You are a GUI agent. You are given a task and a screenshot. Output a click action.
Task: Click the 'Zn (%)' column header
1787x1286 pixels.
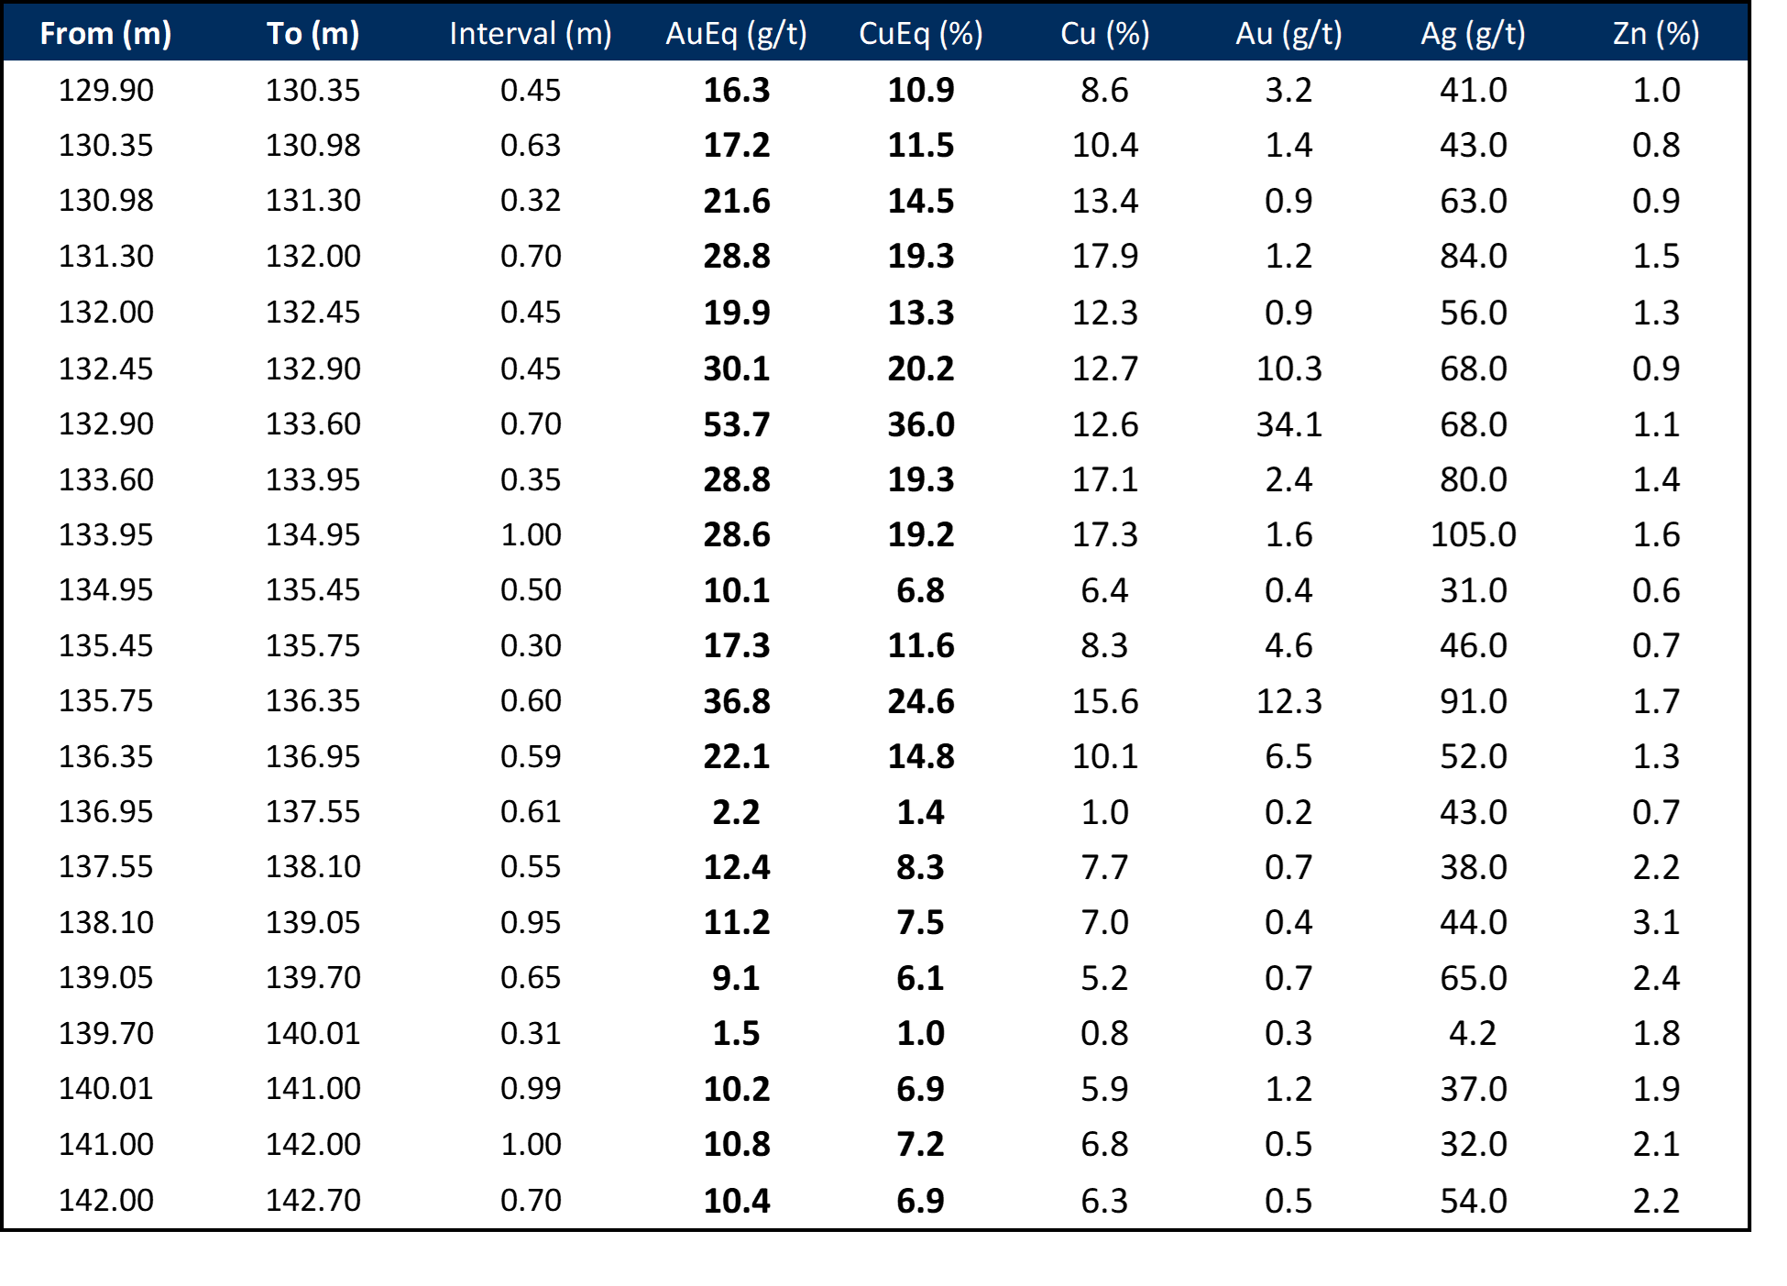tap(1657, 34)
